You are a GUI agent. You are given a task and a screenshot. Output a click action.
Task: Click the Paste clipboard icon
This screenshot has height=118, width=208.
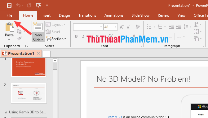click(x=10, y=27)
